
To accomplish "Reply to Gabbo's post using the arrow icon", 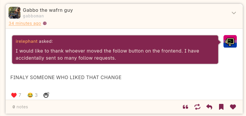I will pos(209,107).
